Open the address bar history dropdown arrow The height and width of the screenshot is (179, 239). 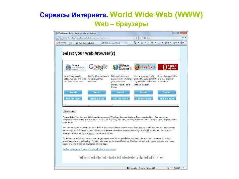133,38
